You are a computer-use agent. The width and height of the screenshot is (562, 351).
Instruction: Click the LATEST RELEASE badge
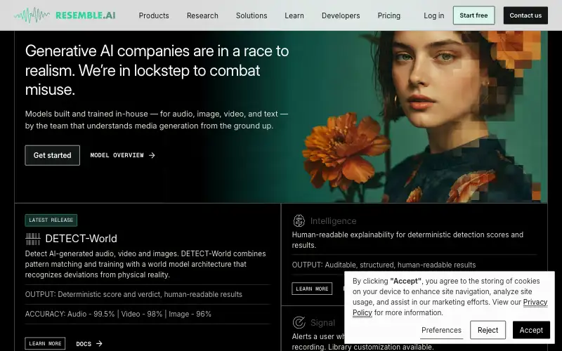tap(51, 220)
